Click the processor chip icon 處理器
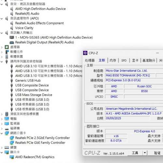The width and height of the screenshot is (163, 163). click(7, 47)
